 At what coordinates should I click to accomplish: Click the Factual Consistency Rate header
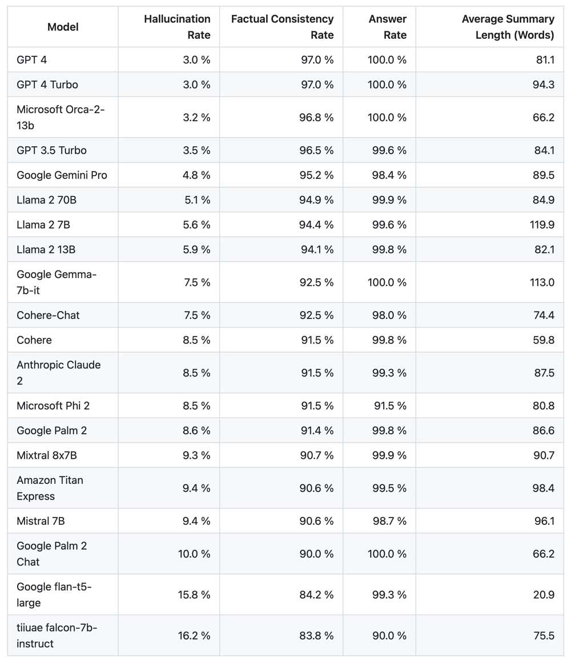pos(282,27)
